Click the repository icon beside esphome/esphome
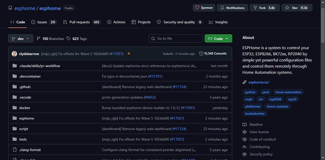The width and height of the screenshot is (325, 160). click(x=10, y=8)
